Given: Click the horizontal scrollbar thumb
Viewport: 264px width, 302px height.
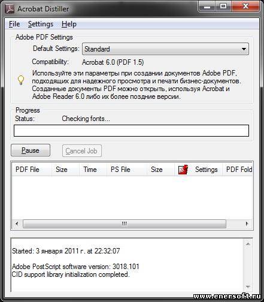Looking at the screenshot, I should click(125, 224).
